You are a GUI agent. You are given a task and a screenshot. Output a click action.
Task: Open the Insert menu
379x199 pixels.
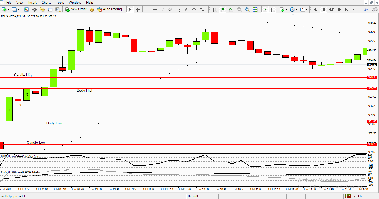click(32, 3)
